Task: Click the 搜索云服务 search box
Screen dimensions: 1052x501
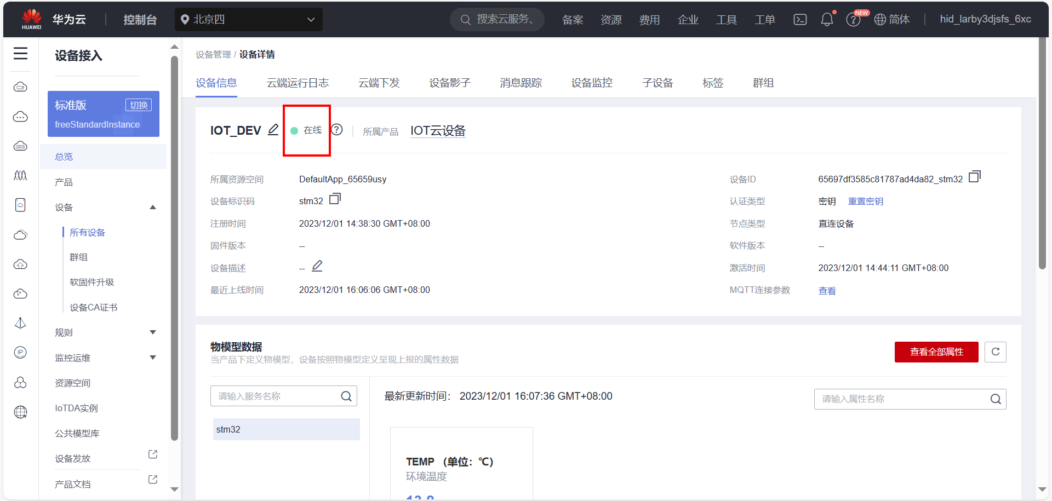Action: click(497, 19)
